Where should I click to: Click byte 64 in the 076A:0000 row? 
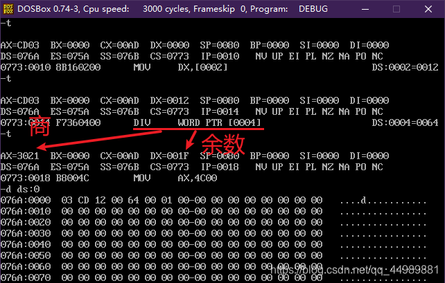[x=133, y=200]
